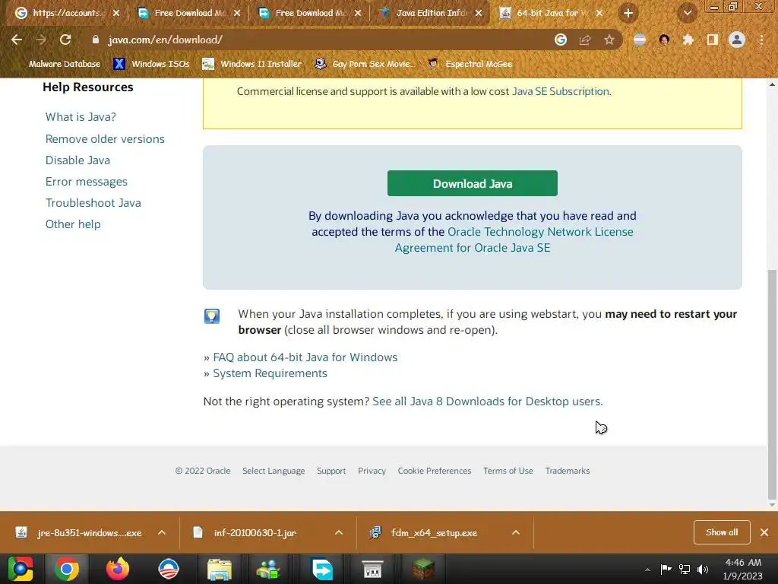Follow the Java SE Subscription link

point(560,91)
